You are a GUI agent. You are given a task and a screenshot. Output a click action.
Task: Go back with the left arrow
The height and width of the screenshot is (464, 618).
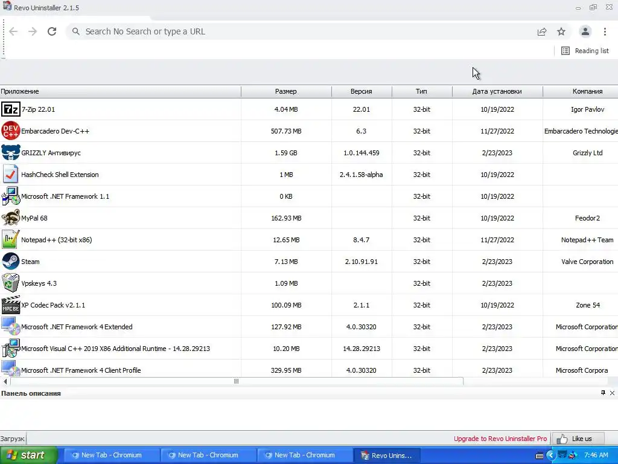pyautogui.click(x=13, y=31)
